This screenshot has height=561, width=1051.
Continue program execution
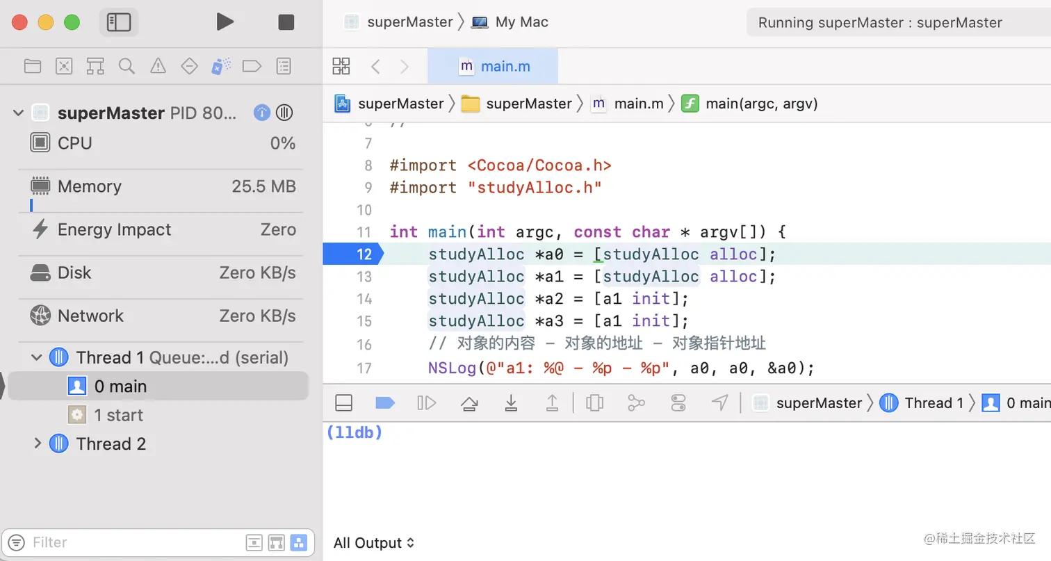426,403
